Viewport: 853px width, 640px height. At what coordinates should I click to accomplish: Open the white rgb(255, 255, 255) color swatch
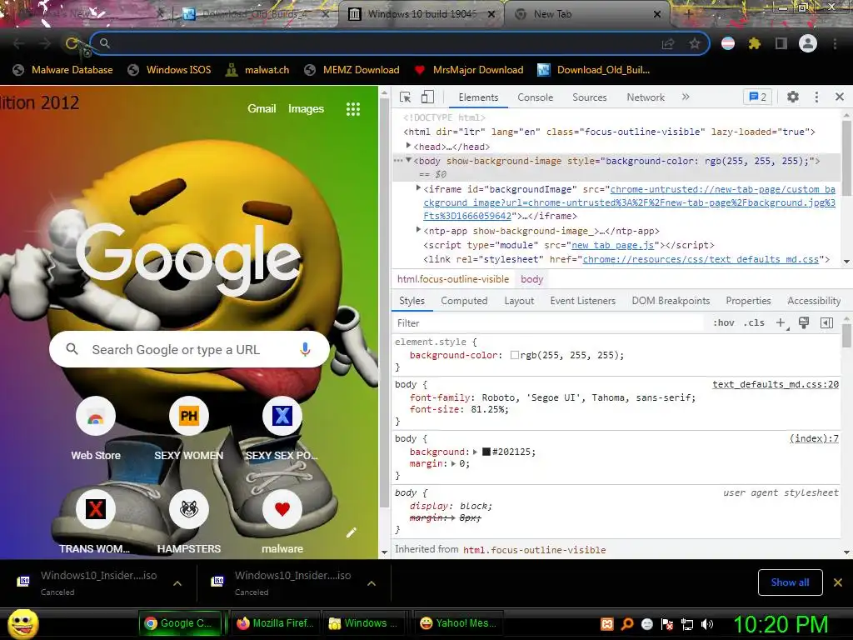pyautogui.click(x=514, y=355)
